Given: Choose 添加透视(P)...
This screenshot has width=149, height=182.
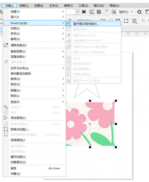Looking at the screenshot, I should [35, 118].
